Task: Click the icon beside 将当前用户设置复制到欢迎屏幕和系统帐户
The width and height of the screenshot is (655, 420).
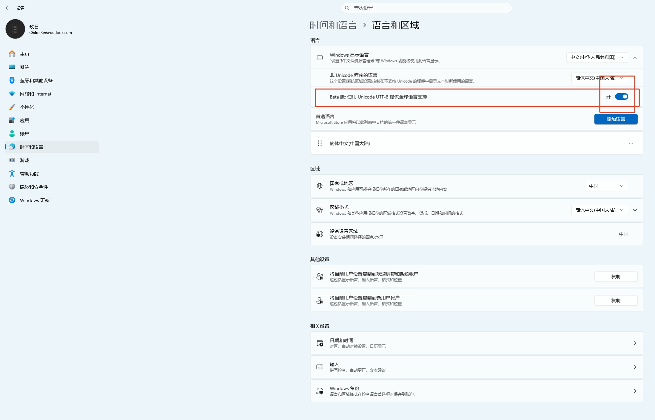Action: click(x=320, y=277)
